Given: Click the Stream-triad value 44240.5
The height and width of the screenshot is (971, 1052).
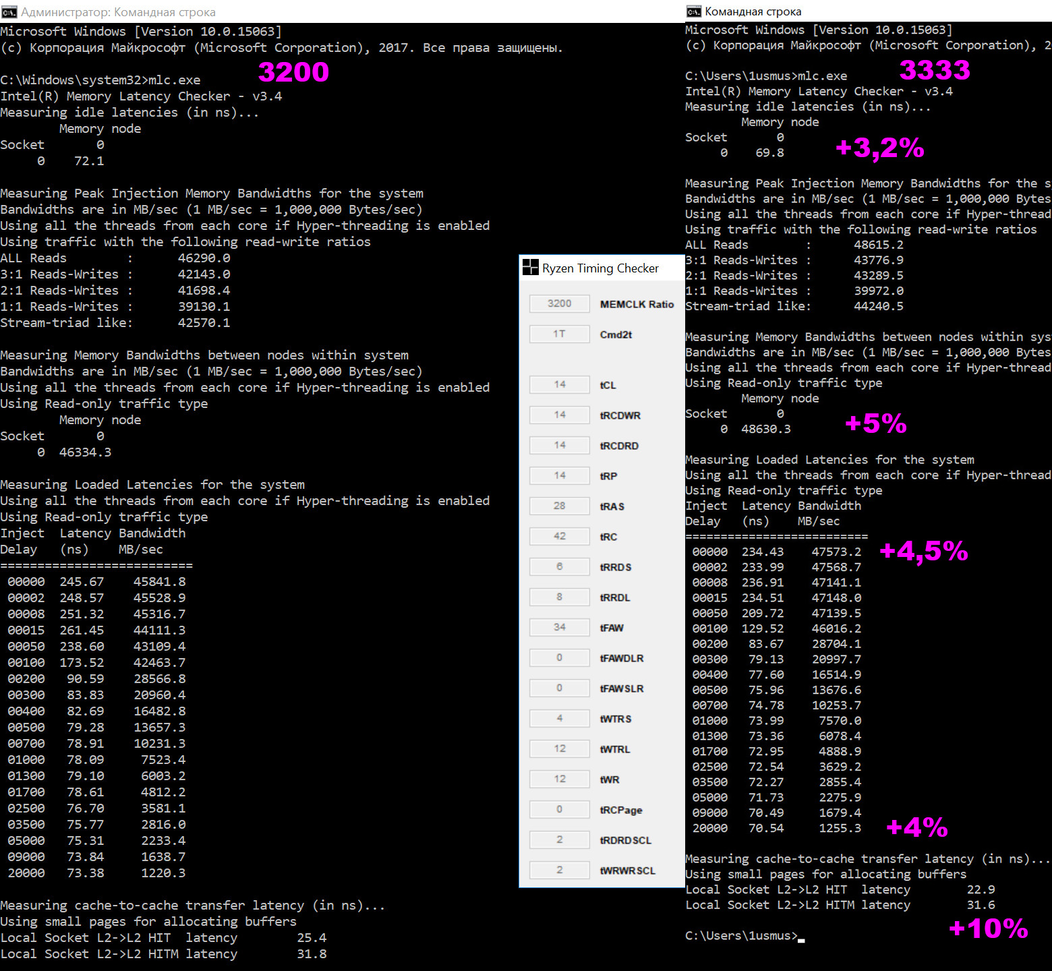Looking at the screenshot, I should pyautogui.click(x=879, y=306).
